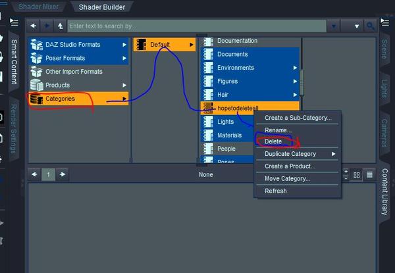The image size is (395, 273).
Task: Open the right pane options menu icon
Action: click(x=385, y=22)
